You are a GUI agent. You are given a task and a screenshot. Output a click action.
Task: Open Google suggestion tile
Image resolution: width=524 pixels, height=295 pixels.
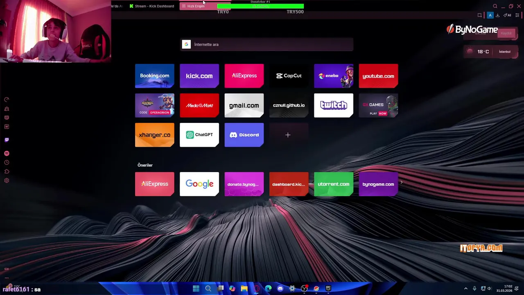pos(199,184)
